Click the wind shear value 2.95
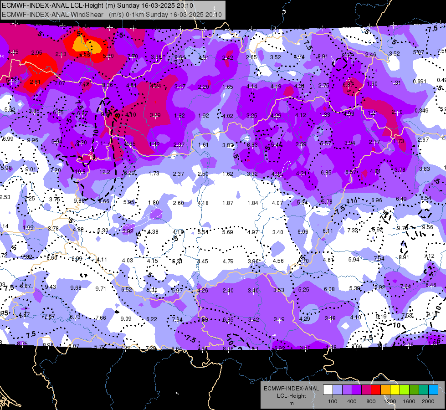Image resolution: width=446 pixels, height=410 pixels. [37, 53]
